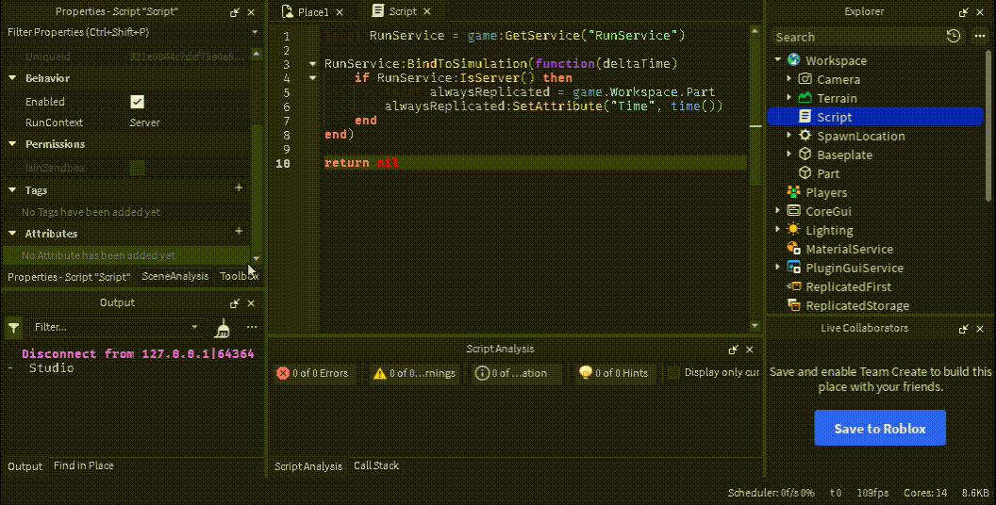
Task: Click the Explorer Search field
Action: (857, 37)
